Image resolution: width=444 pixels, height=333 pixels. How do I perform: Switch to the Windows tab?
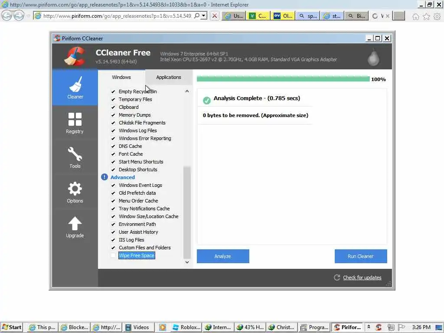[121, 77]
